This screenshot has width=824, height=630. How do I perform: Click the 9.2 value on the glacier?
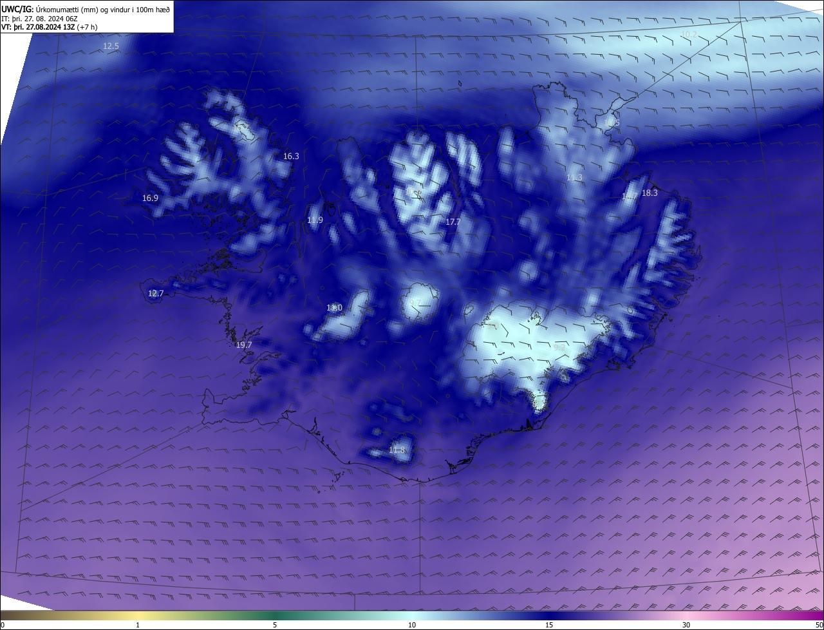click(559, 348)
